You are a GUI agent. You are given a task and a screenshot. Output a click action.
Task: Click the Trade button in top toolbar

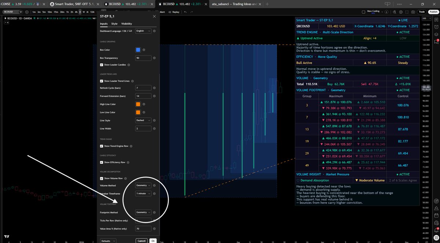coord(422,12)
